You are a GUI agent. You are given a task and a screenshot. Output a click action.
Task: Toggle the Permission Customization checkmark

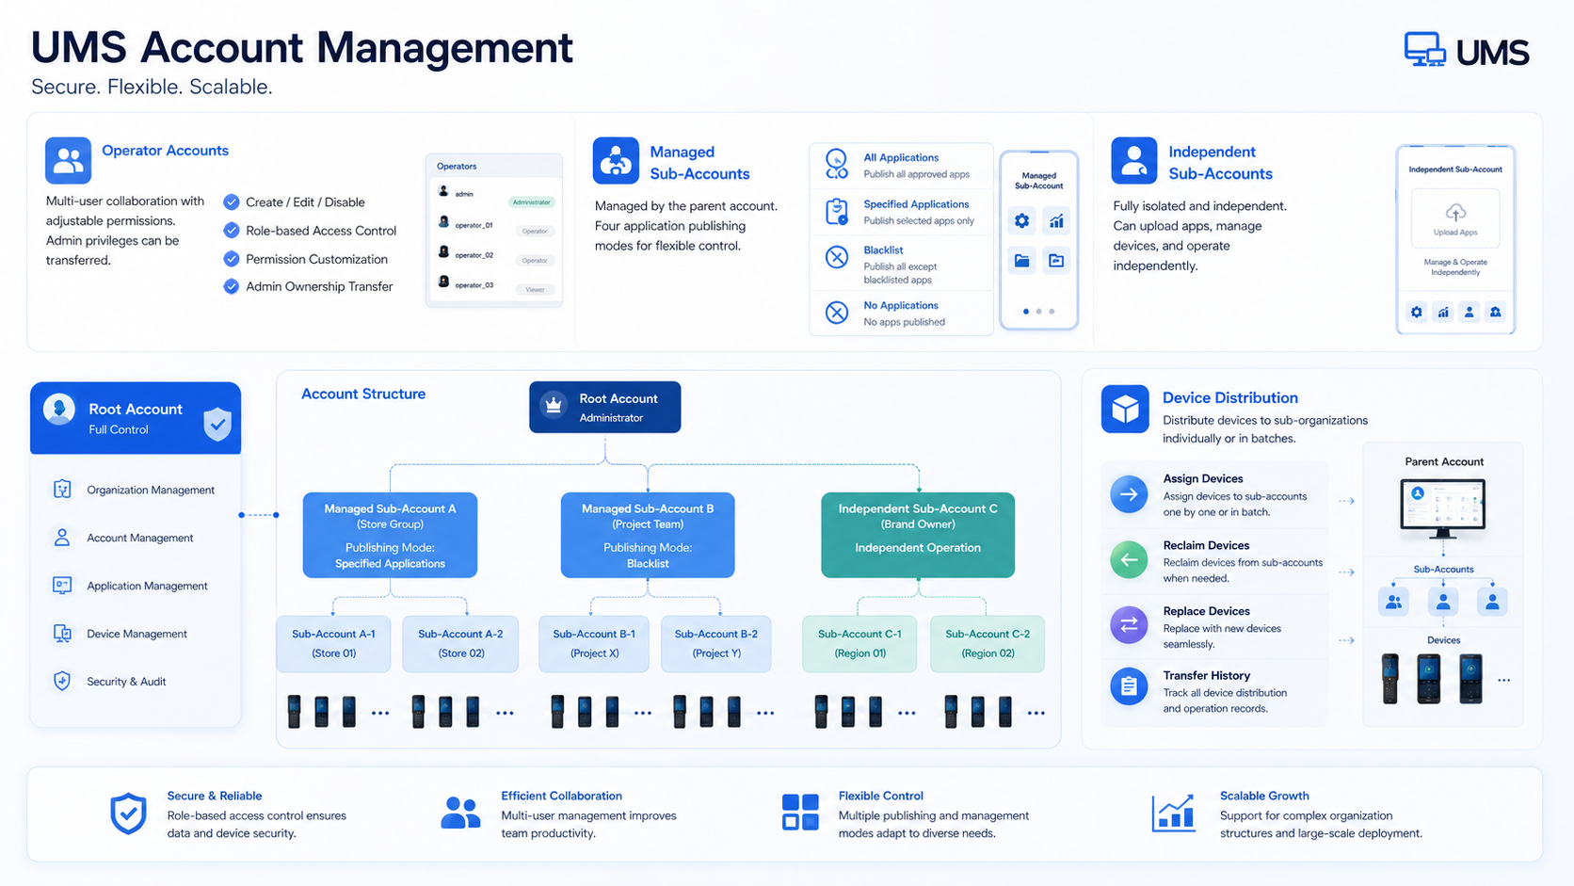[x=231, y=258]
